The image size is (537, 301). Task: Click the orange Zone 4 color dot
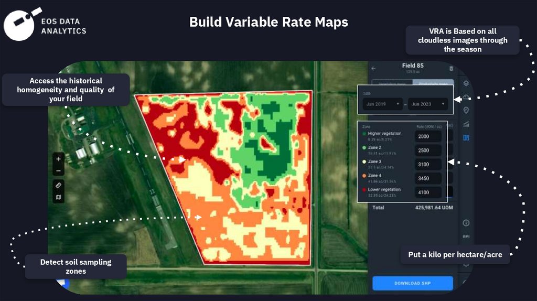pyautogui.click(x=364, y=176)
